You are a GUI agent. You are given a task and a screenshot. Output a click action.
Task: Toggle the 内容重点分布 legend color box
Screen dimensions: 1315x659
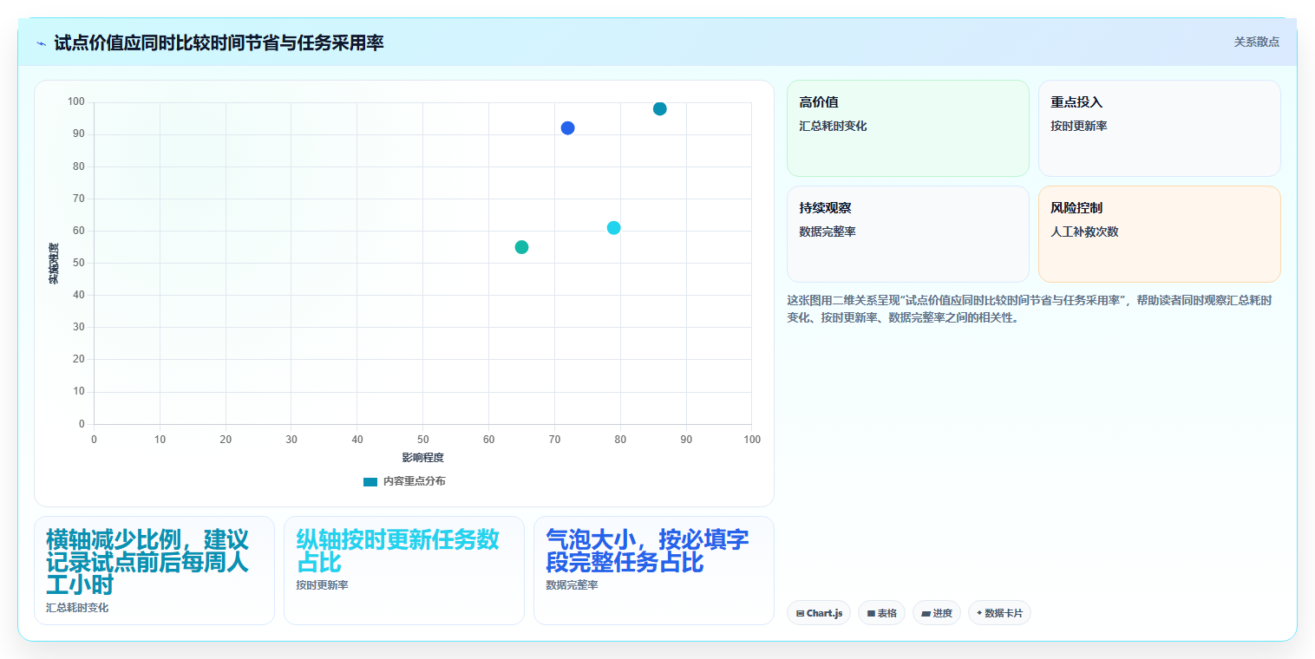coord(370,481)
